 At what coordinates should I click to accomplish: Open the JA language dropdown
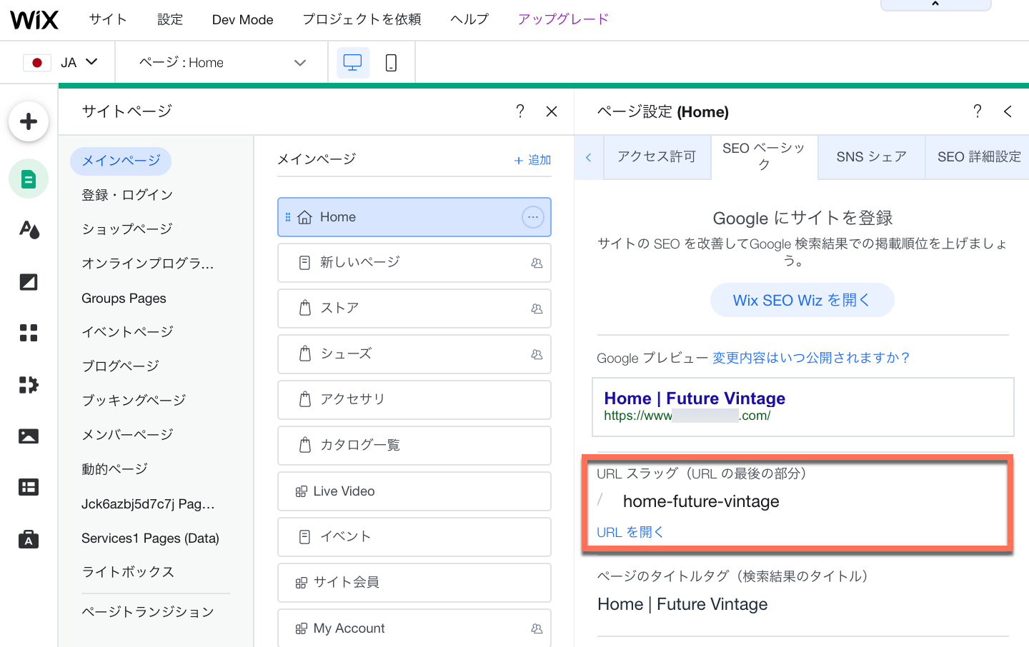[x=61, y=63]
